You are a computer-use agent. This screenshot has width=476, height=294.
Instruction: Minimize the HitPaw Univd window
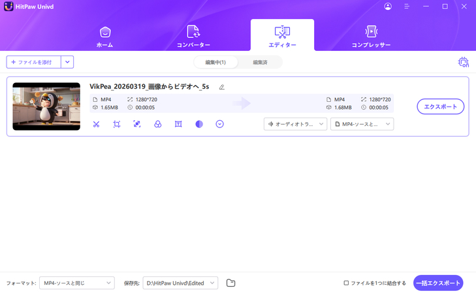click(426, 7)
